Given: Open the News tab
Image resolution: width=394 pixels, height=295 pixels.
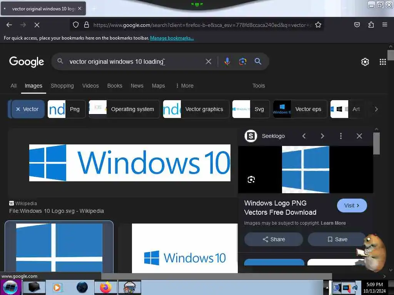Looking at the screenshot, I should pyautogui.click(x=137, y=86).
